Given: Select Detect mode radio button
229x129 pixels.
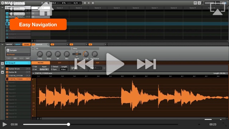Looking at the screenshot, I should [52, 67].
